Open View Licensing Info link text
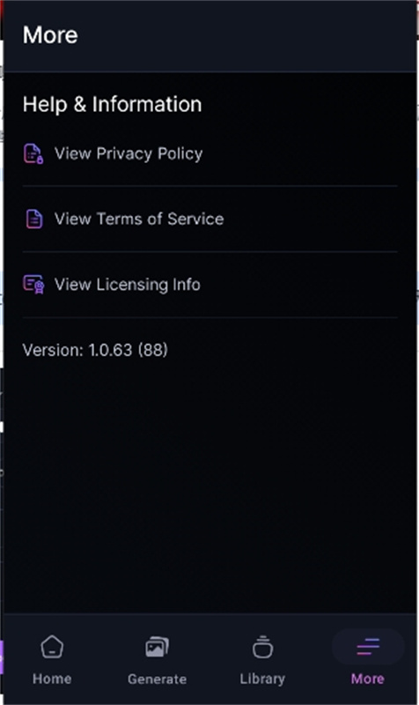The width and height of the screenshot is (419, 705). point(128,285)
